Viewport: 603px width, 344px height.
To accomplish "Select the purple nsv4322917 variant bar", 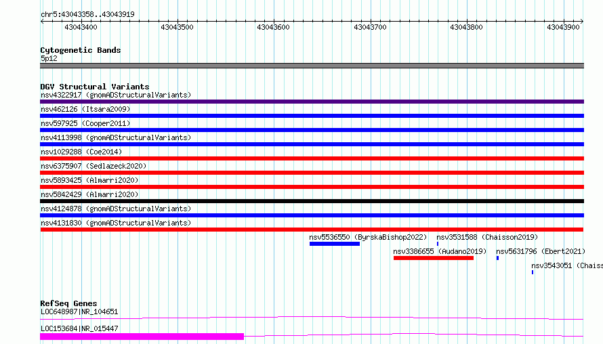I will coord(312,102).
